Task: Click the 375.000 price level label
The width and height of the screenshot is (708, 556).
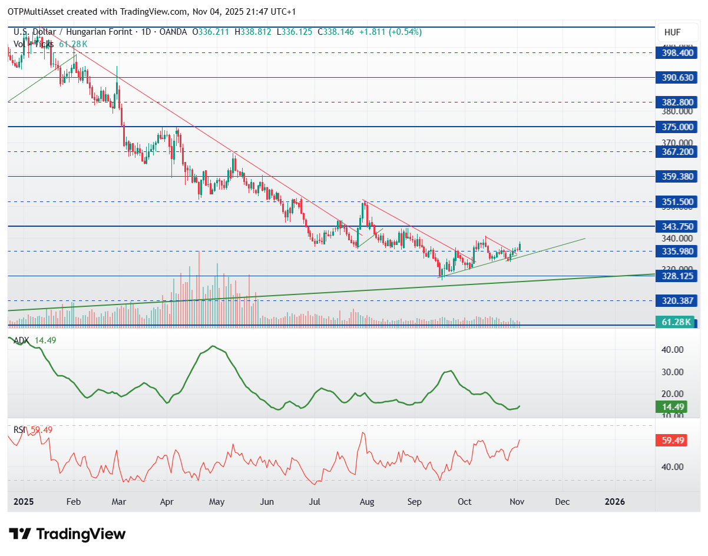Action: tap(679, 127)
